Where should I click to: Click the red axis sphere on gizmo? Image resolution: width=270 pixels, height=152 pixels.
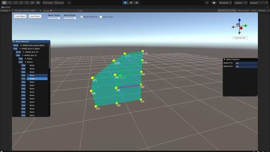241,28
